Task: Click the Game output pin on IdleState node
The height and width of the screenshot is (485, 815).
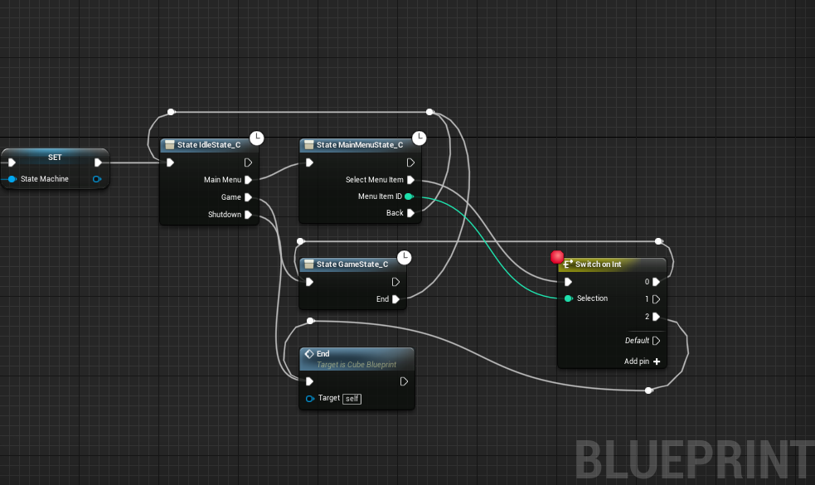Action: pyautogui.click(x=249, y=197)
